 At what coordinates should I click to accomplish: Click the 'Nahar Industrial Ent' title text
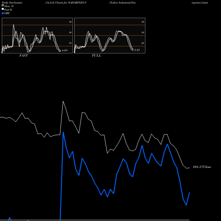tap(122, 3)
